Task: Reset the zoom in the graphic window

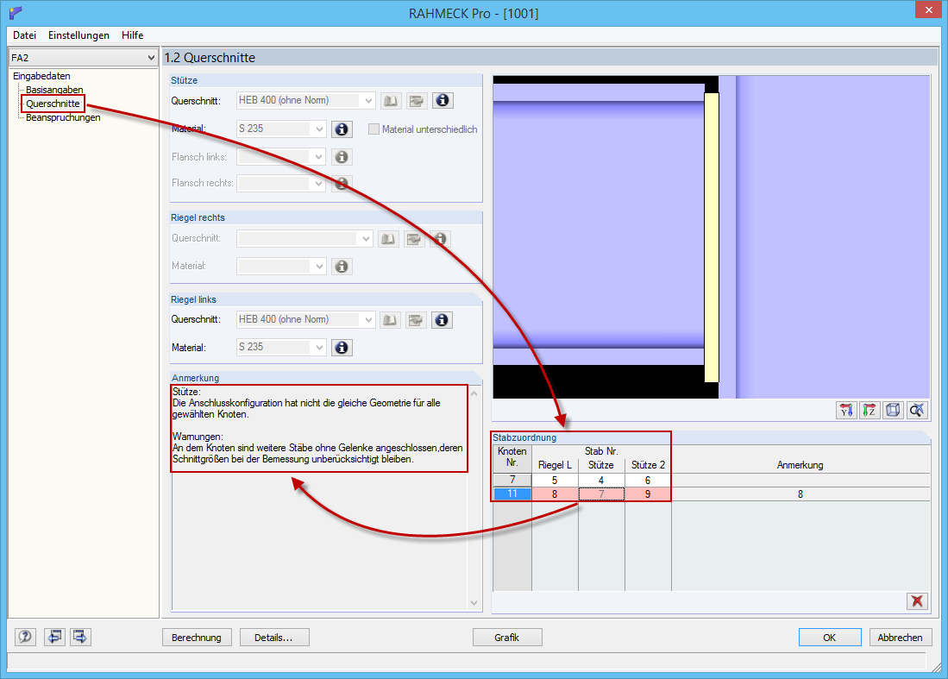Action: (917, 411)
